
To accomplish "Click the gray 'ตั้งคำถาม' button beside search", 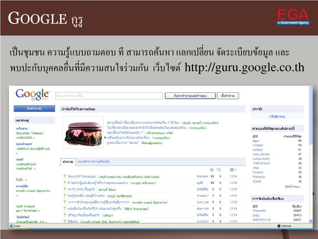I will point(228,96).
